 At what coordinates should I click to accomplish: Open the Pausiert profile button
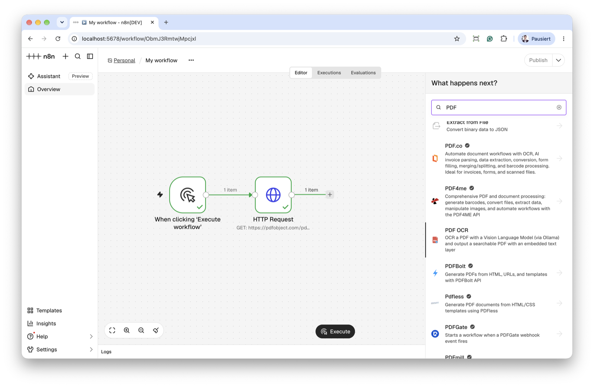tap(536, 39)
